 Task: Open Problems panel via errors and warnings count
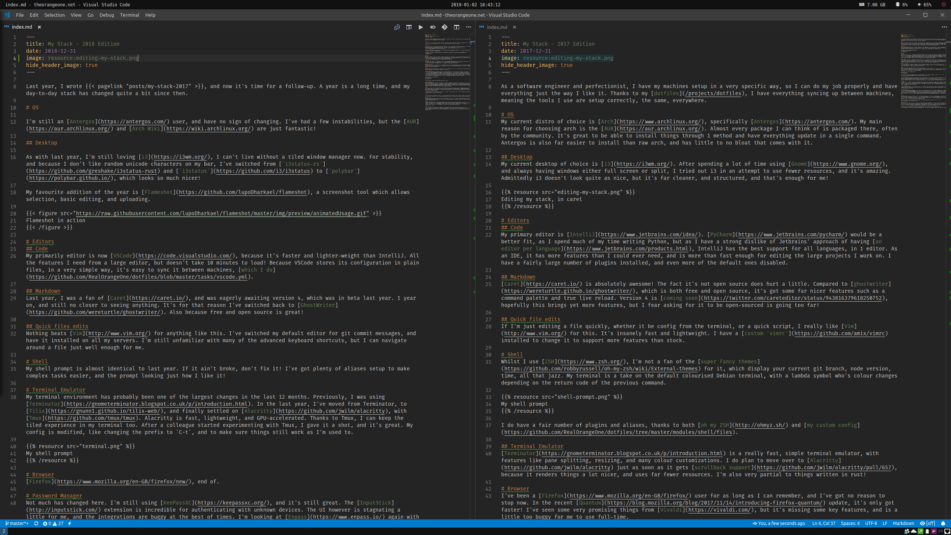pos(53,523)
